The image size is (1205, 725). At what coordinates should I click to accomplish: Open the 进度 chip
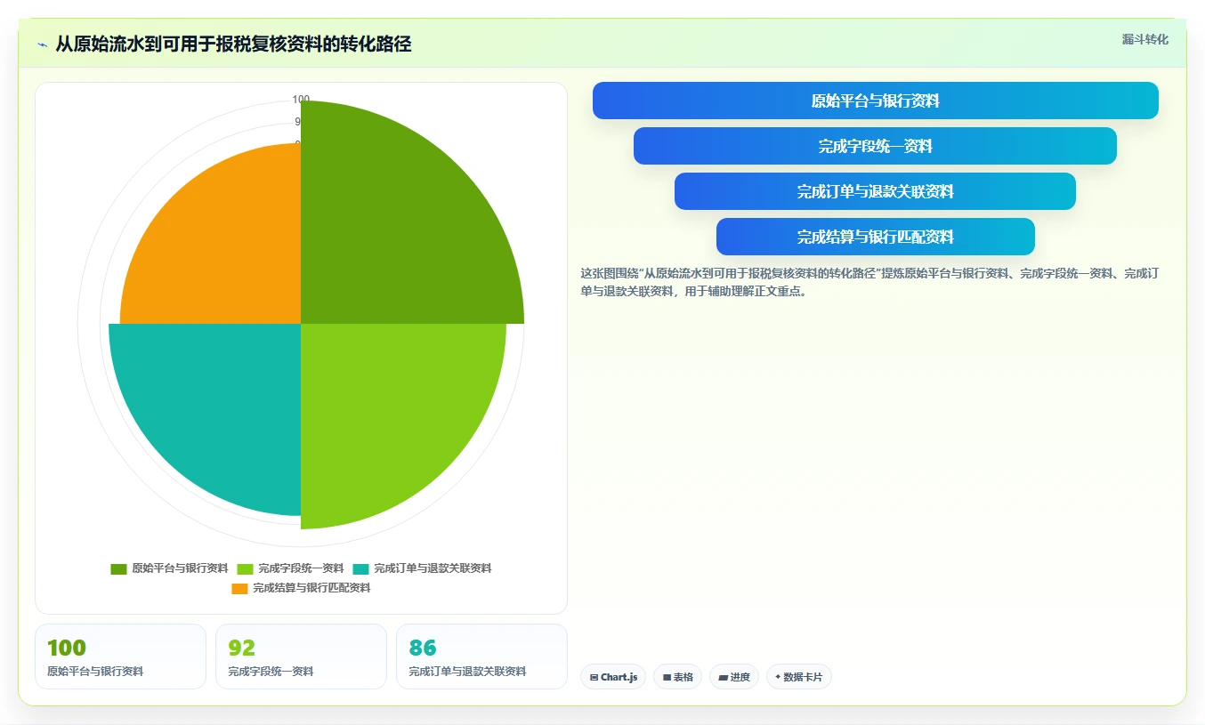click(x=734, y=677)
